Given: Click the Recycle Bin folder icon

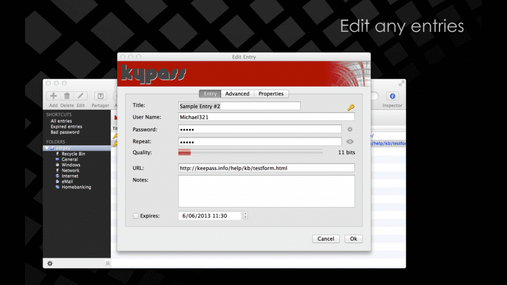Looking at the screenshot, I should [58, 154].
